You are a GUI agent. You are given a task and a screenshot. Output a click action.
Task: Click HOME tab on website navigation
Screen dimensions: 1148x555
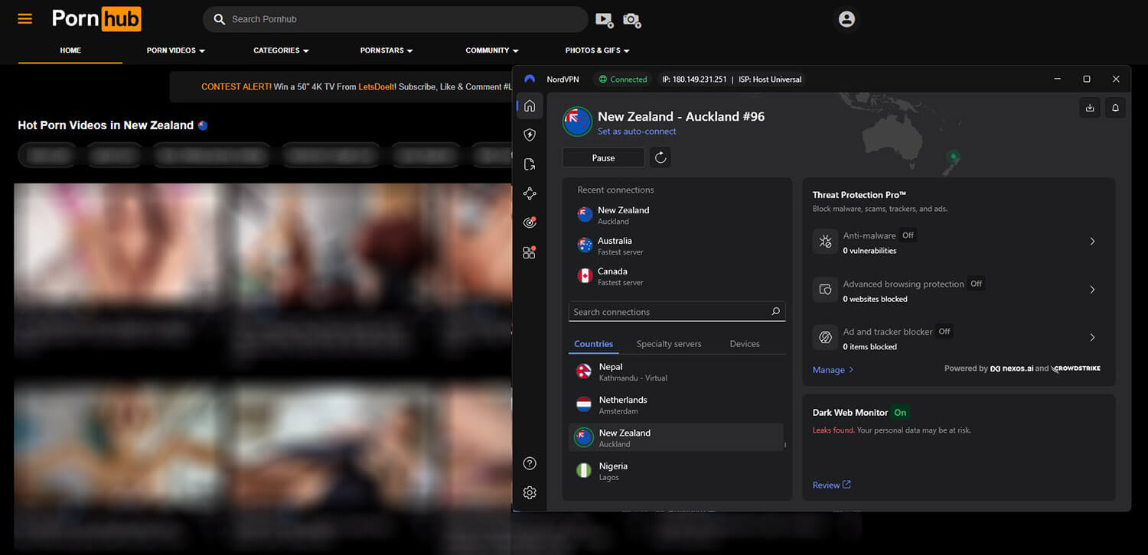(70, 50)
